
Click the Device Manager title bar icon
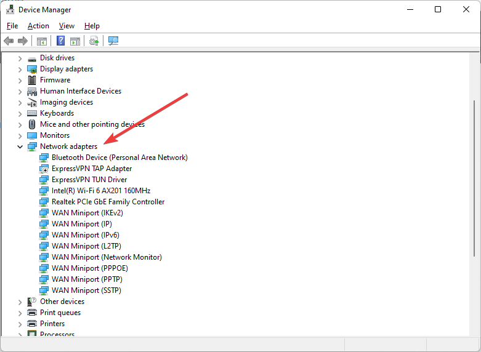click(x=10, y=9)
